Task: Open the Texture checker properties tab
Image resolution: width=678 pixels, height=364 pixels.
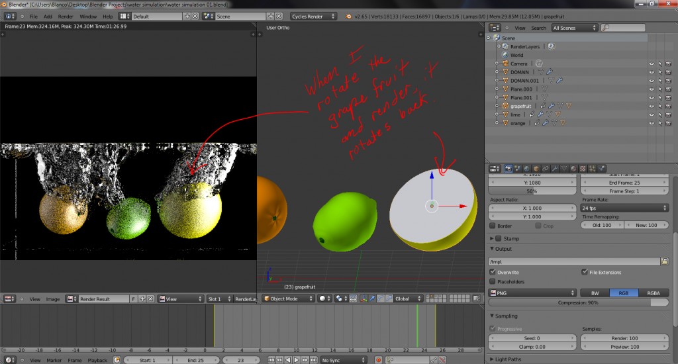Action: [x=583, y=169]
